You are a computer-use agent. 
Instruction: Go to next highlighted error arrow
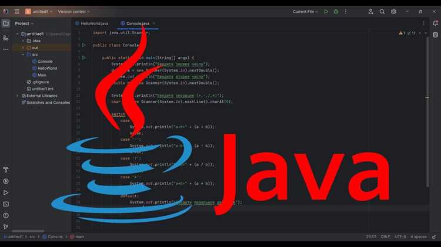(x=426, y=33)
